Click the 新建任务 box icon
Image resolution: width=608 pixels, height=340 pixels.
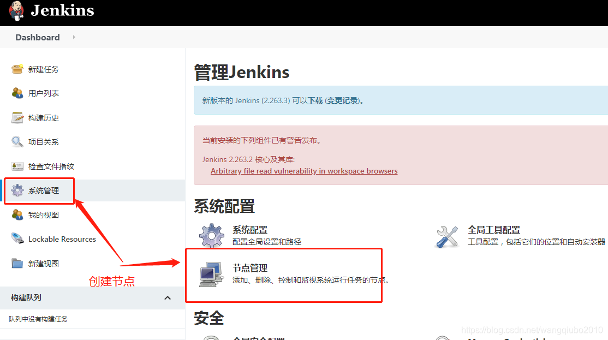tap(17, 69)
